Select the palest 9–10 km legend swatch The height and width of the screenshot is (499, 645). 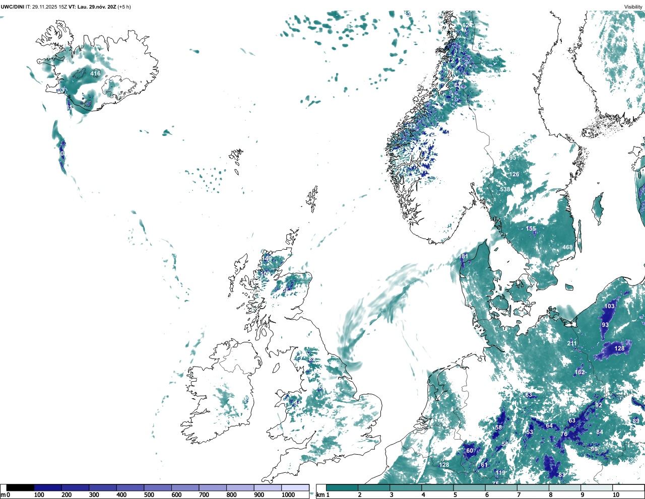tap(597, 488)
